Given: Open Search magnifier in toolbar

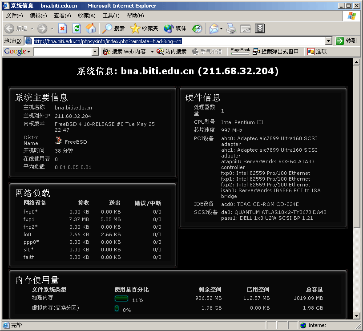Looking at the screenshot, I should [107, 28].
